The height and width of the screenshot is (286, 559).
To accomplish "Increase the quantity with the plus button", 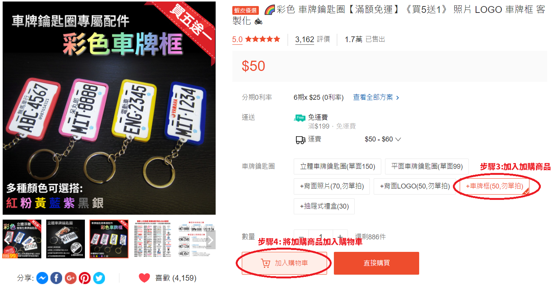I will (x=340, y=237).
